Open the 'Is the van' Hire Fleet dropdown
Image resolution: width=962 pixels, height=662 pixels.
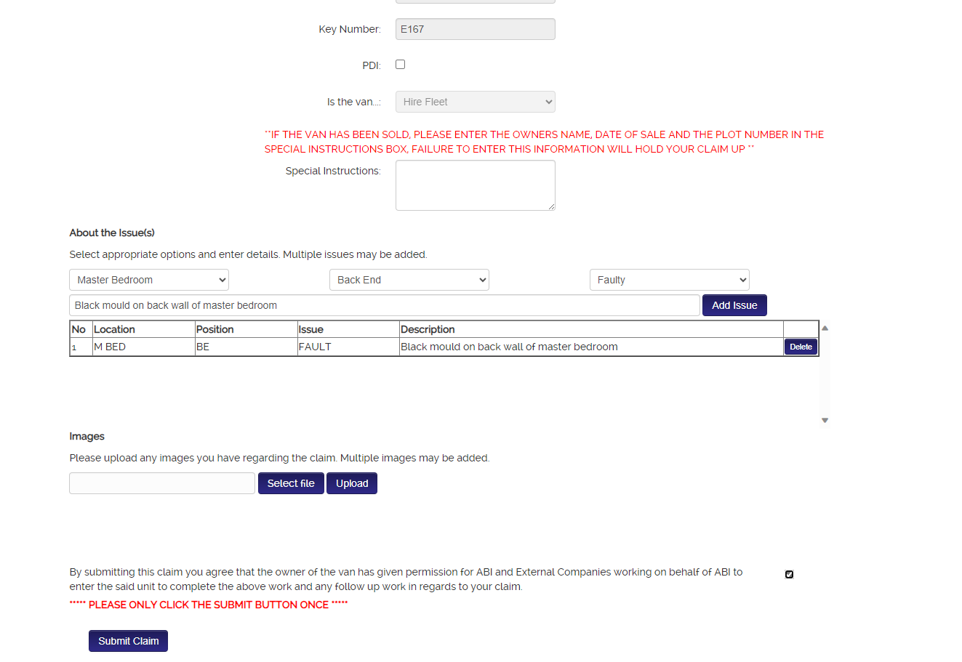475,102
